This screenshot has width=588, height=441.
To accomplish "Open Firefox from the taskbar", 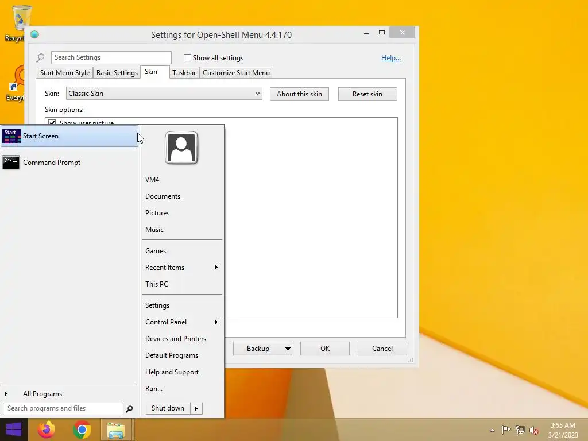I will coord(47,430).
